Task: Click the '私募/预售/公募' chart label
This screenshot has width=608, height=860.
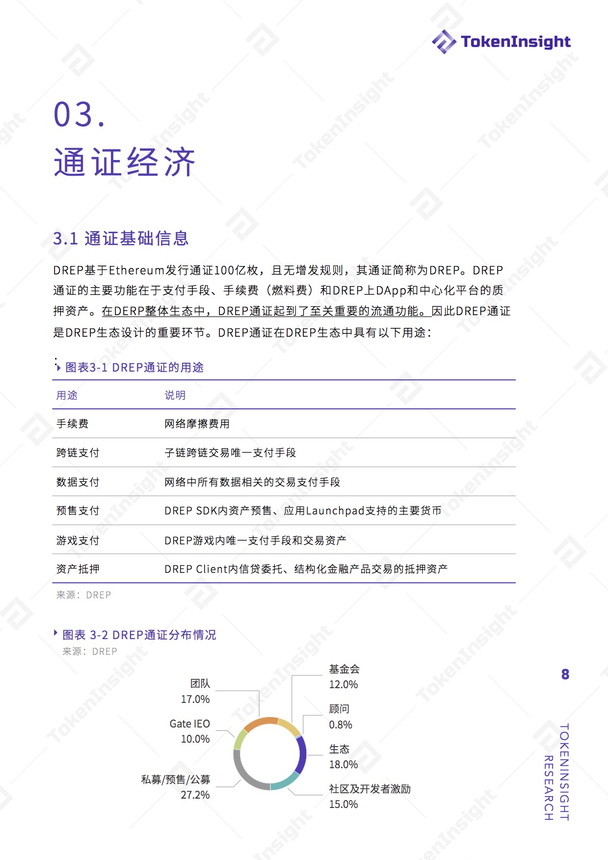Action: (176, 779)
